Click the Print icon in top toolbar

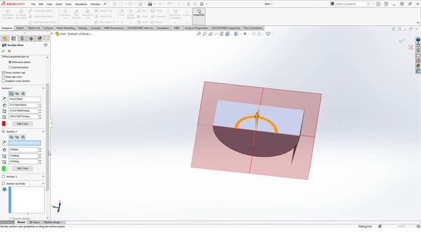pyautogui.click(x=150, y=4)
